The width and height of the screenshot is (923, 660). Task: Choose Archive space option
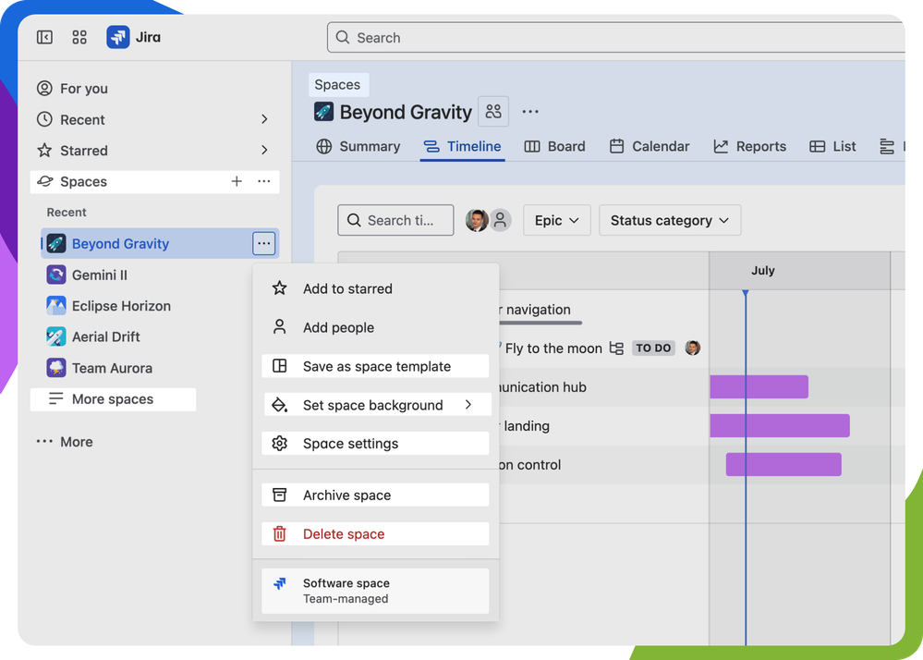pyautogui.click(x=375, y=495)
